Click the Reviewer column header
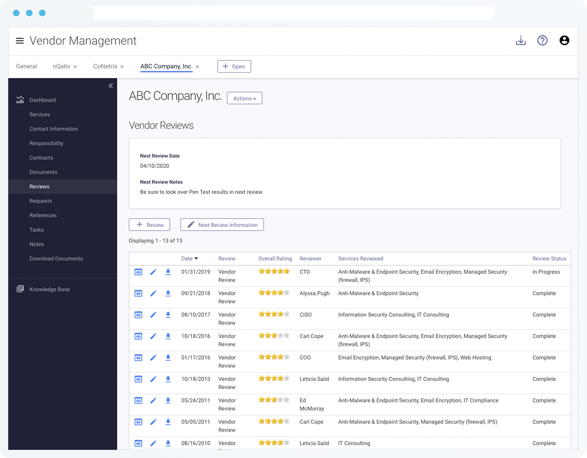 coord(310,259)
